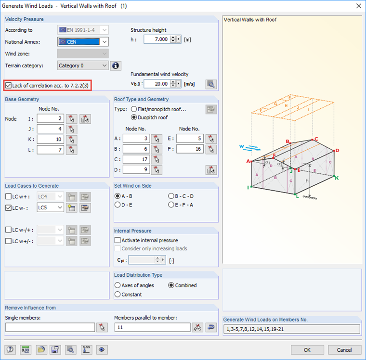Pick parallel member graphically icon
Image resolution: width=366 pixels, height=360 pixels.
pos(197,327)
